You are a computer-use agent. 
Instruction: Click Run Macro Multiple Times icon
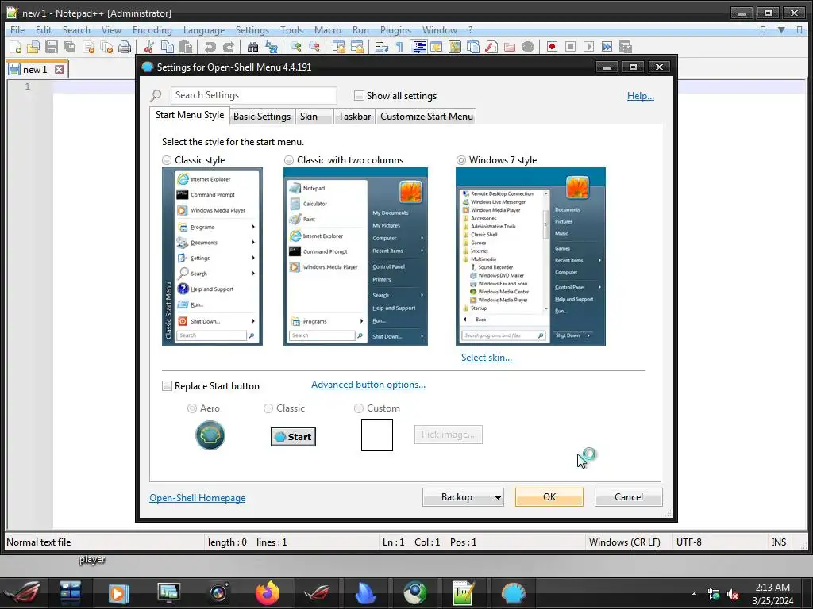click(607, 47)
